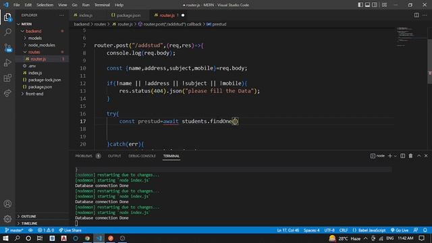Click the node terminal indicator
This screenshot has width=432, height=243.
377,156
